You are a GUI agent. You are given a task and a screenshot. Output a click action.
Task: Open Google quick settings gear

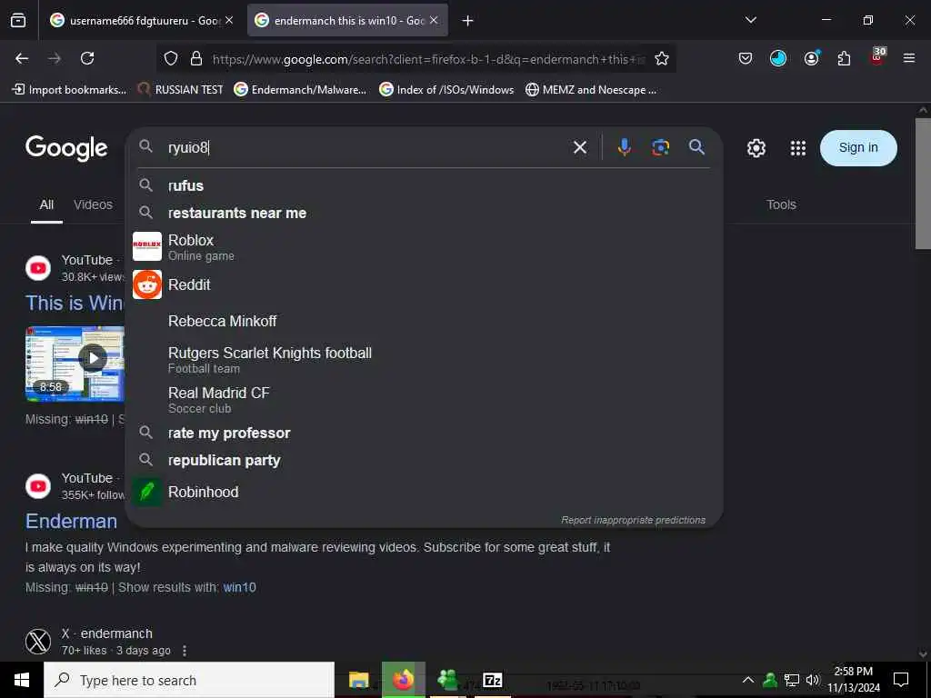pos(756,148)
